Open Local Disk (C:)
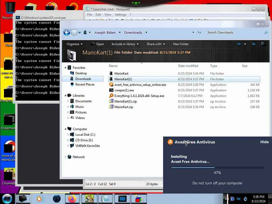The height and width of the screenshot is (204, 272). (x=85, y=134)
